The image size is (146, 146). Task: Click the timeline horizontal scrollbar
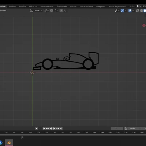click(x=73, y=135)
